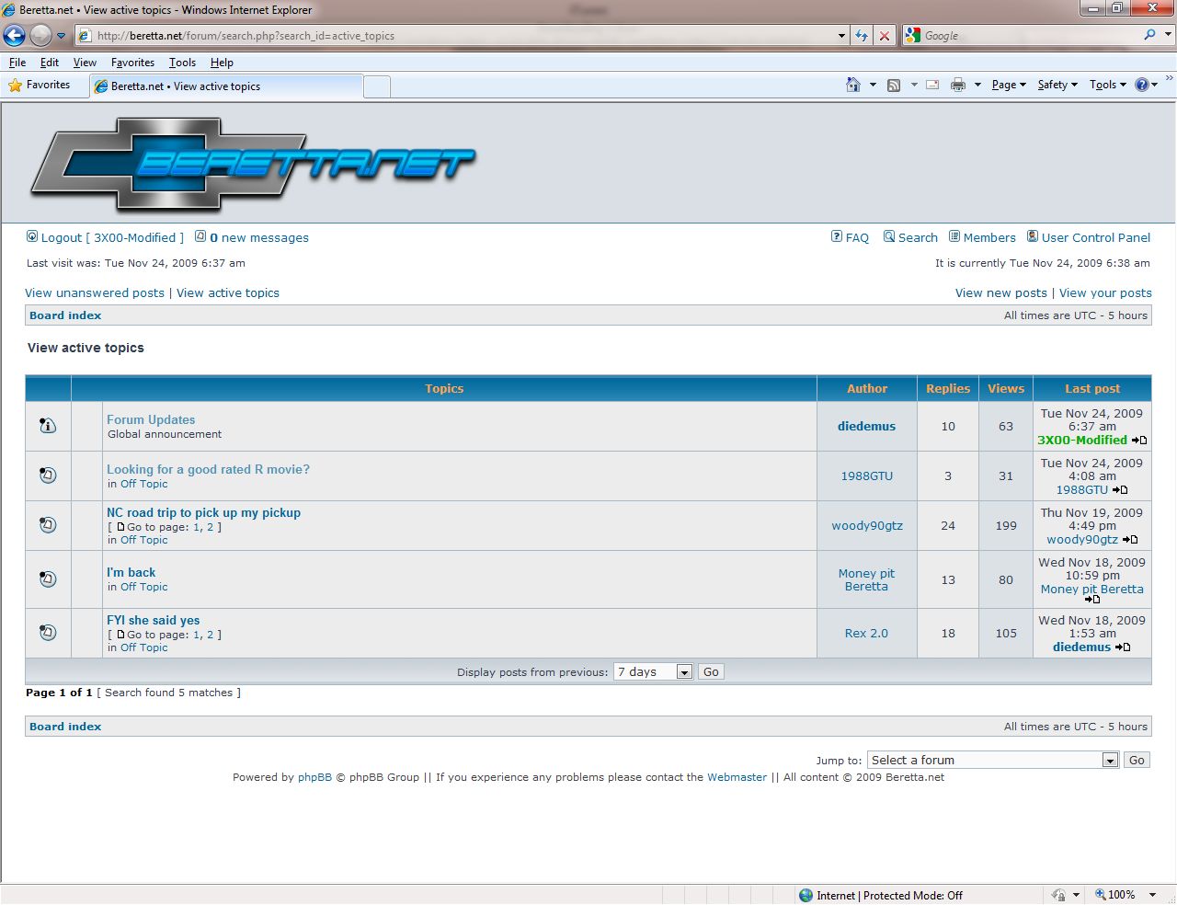The image size is (1177, 905).
Task: Open the NC road trip topic
Action: pyautogui.click(x=203, y=513)
